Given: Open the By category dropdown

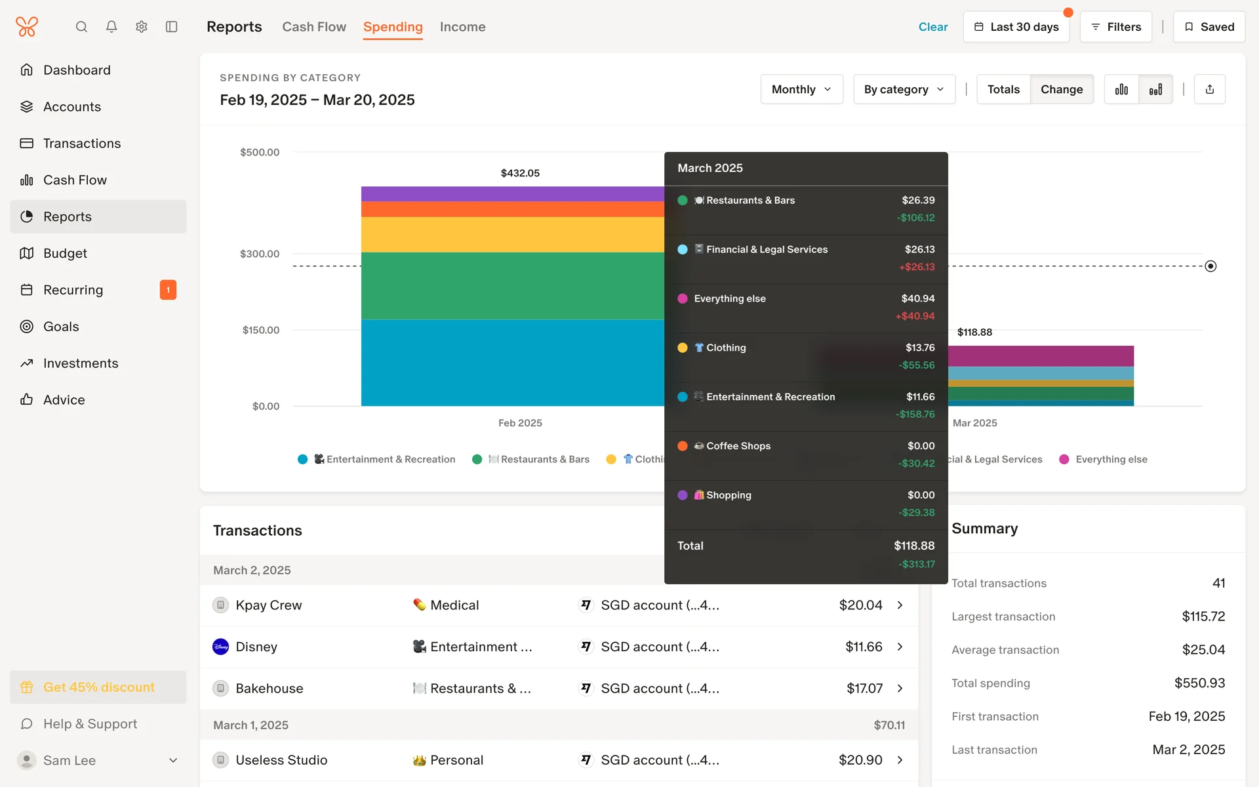Looking at the screenshot, I should (904, 89).
